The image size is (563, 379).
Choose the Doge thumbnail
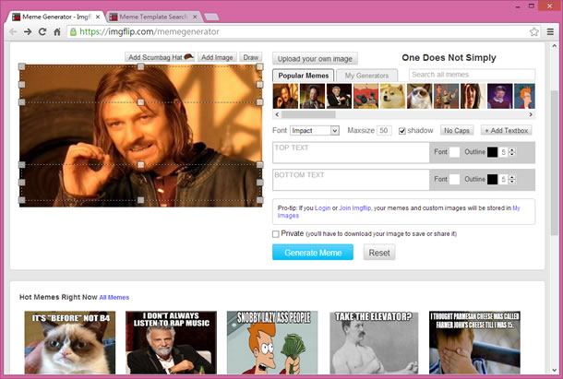point(392,96)
